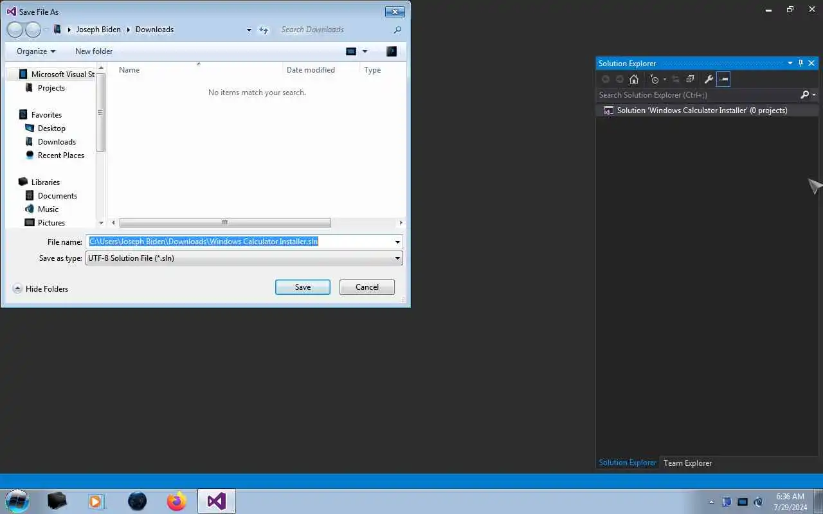Click the Sync with Active Document icon

pos(676,79)
